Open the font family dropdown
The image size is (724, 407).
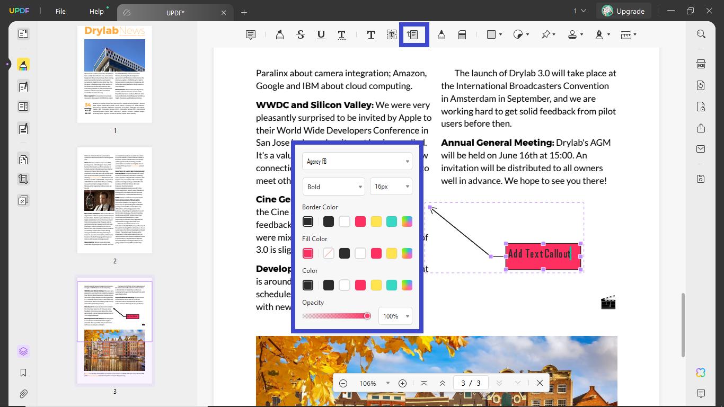click(x=357, y=161)
